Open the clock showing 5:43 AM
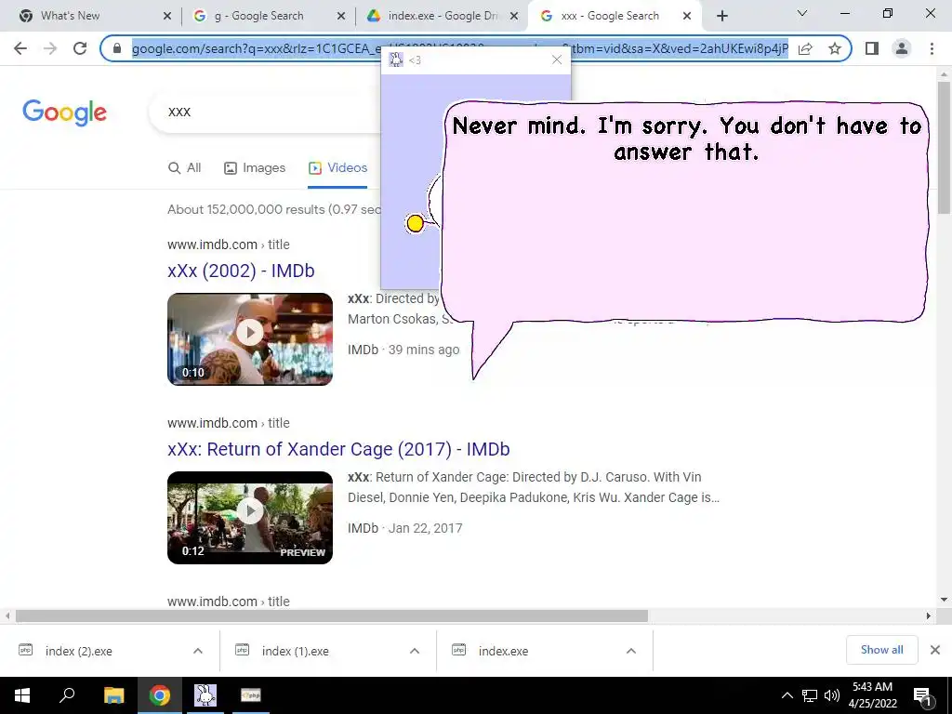The image size is (952, 714). [x=872, y=695]
